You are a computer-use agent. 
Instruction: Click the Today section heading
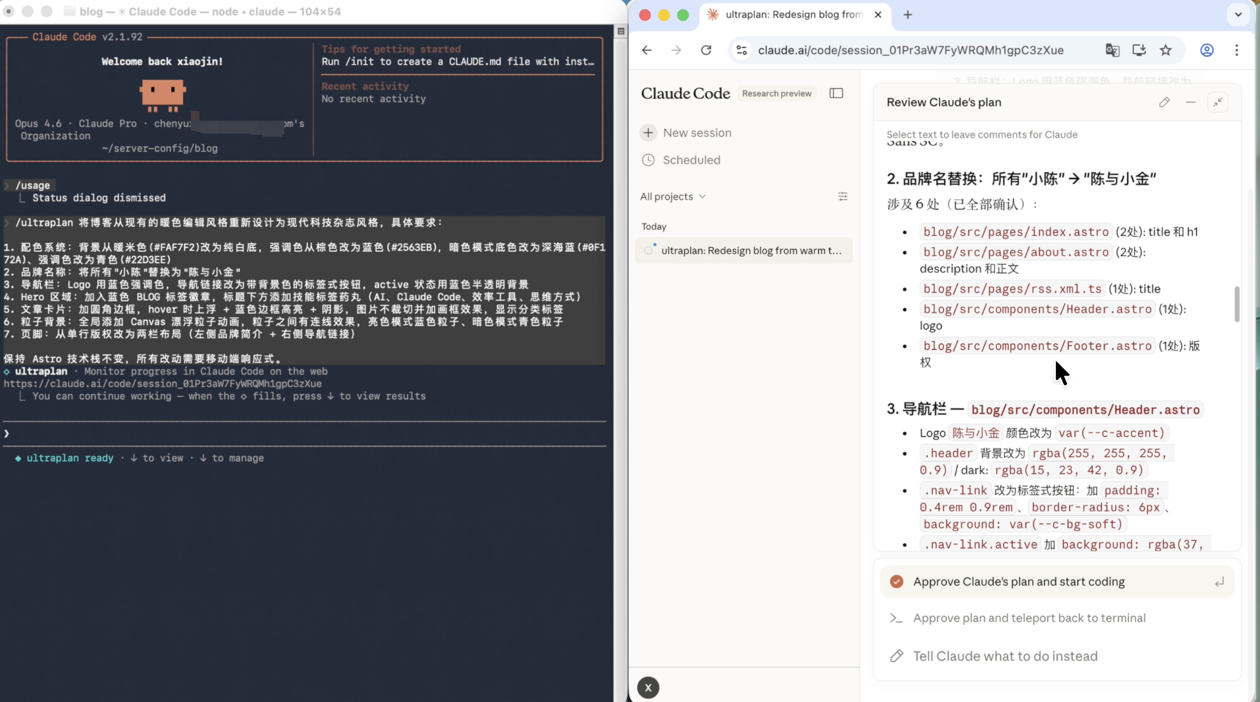point(654,227)
